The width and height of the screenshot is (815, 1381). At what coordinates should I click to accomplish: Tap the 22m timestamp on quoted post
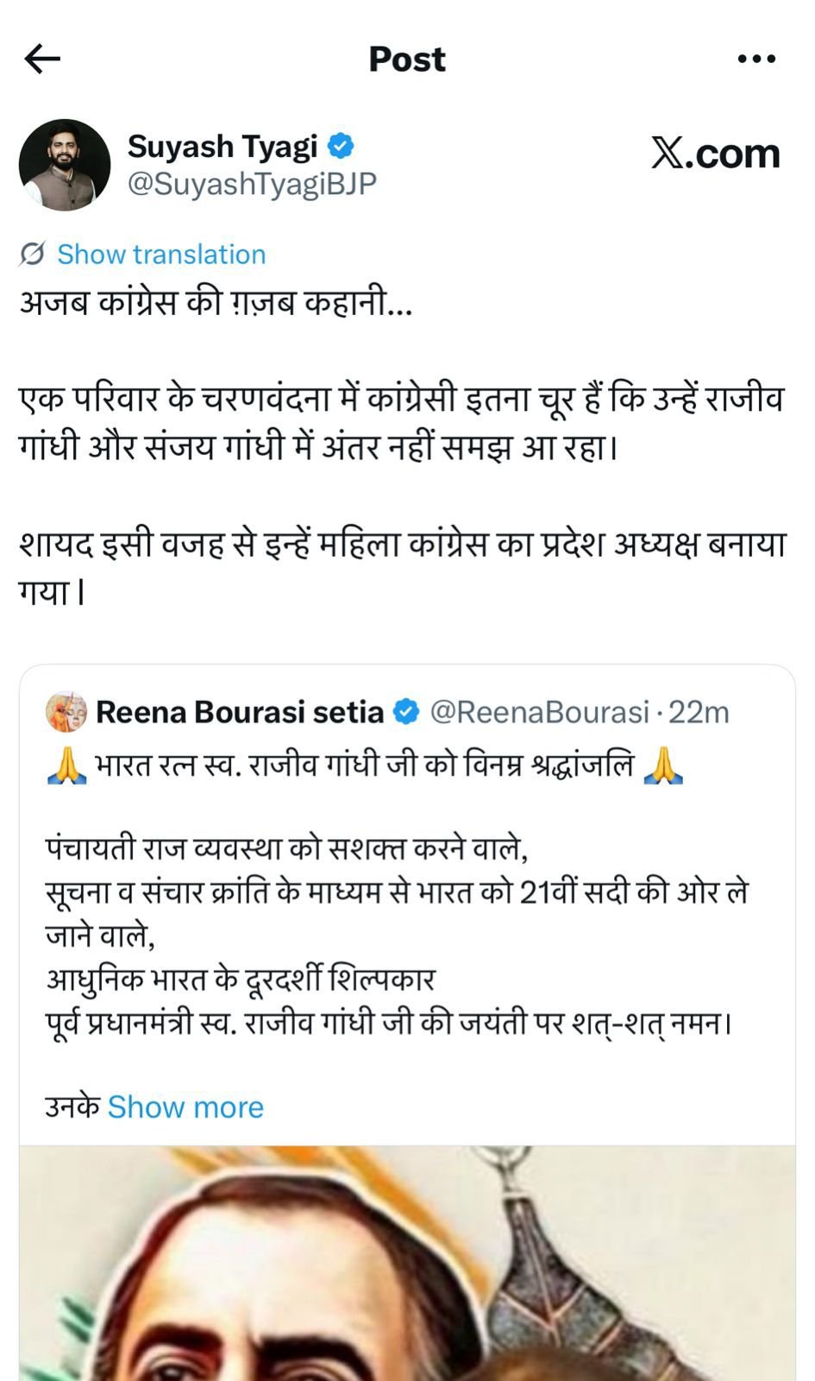[699, 712]
